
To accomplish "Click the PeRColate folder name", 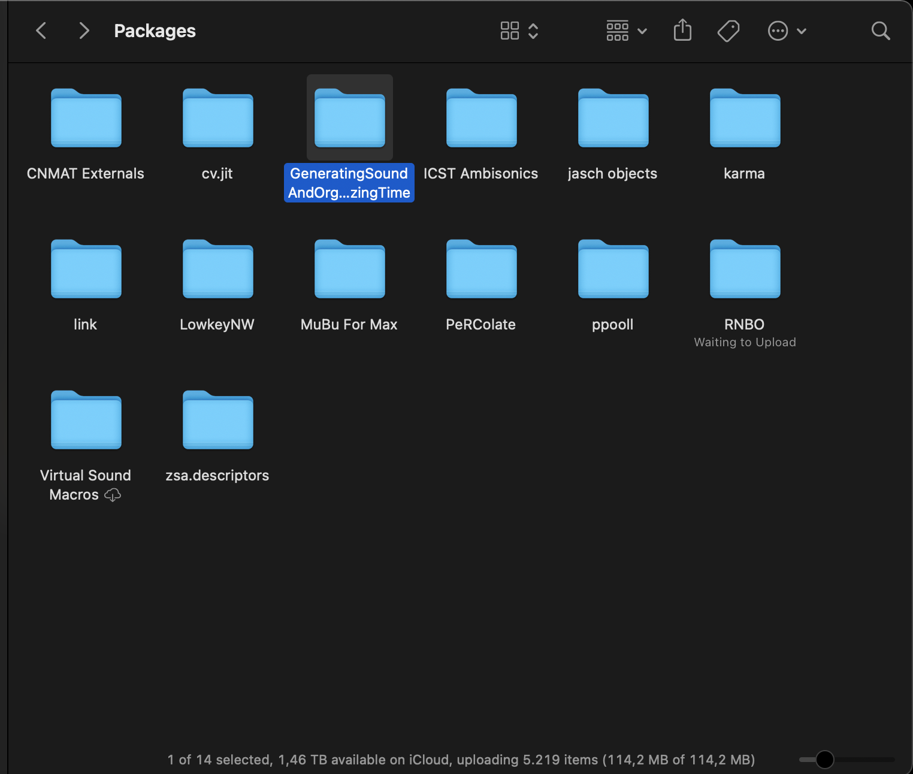I will (x=481, y=325).
